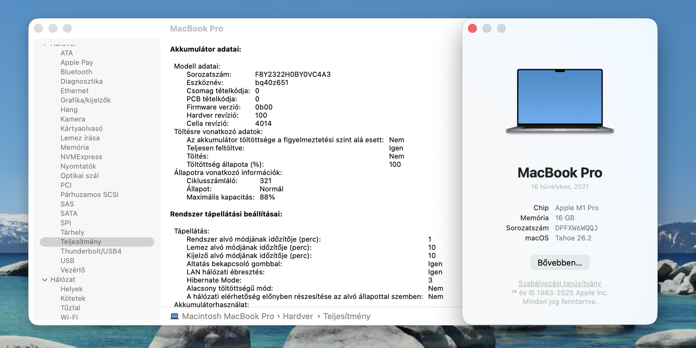Open Nyomtatók in the sidebar
Image resolution: width=696 pixels, height=348 pixels.
pyautogui.click(x=78, y=167)
